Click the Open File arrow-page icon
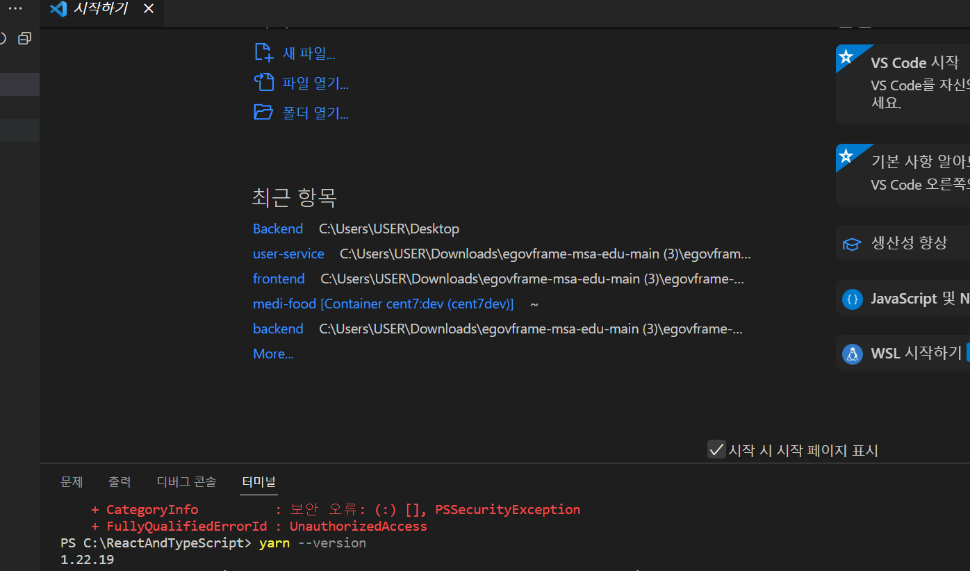970x571 pixels. click(263, 83)
